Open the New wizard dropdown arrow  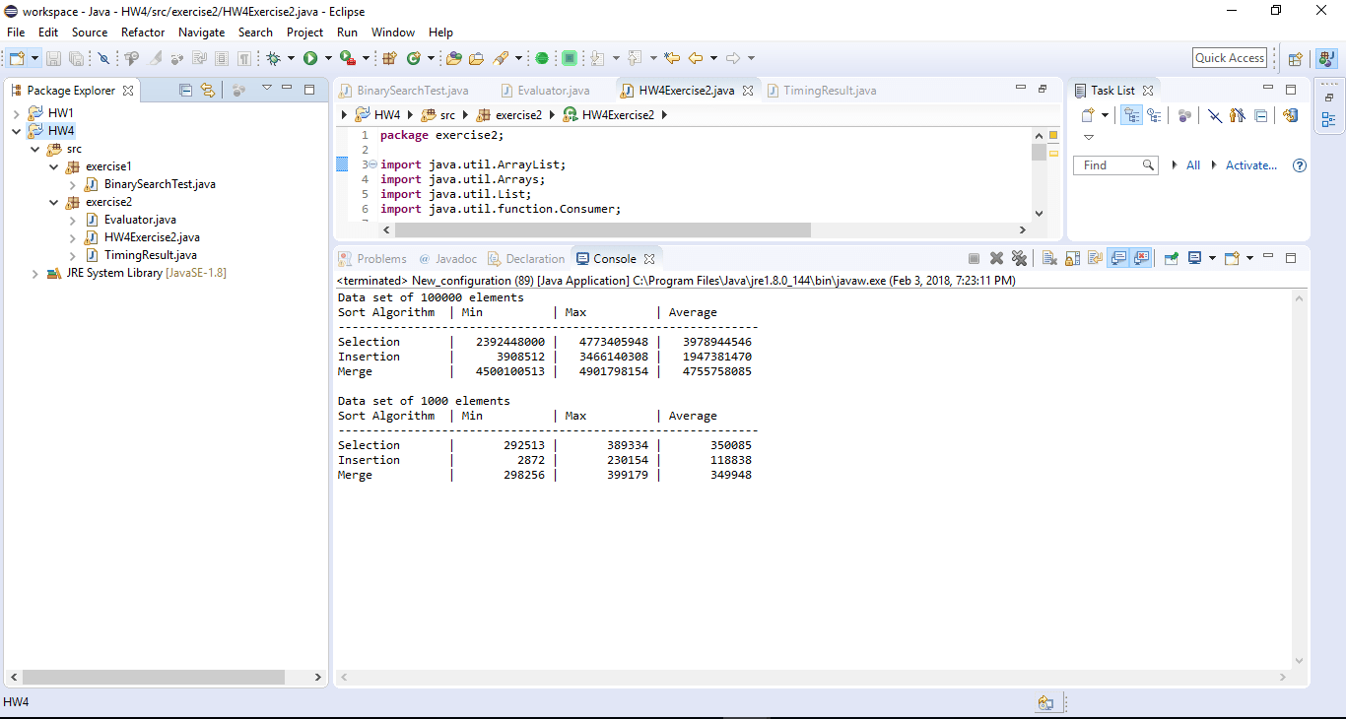point(33,58)
